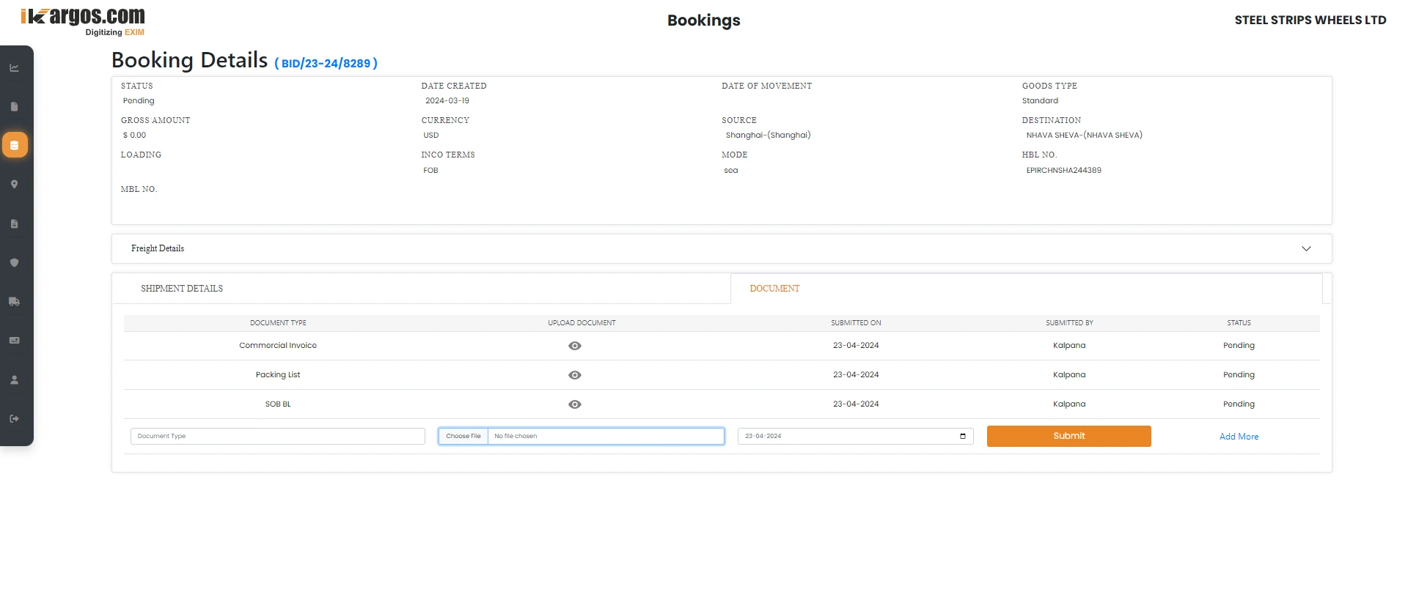The width and height of the screenshot is (1408, 600).
Task: Click the iKargos.com logo
Action: click(x=83, y=20)
